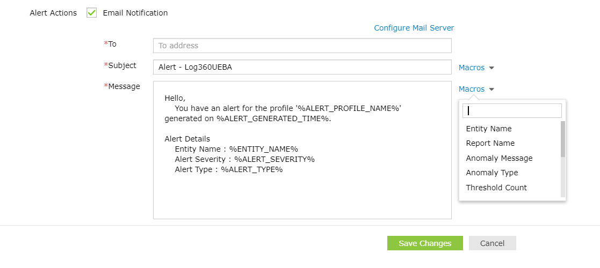The height and width of the screenshot is (268, 600).
Task: Hit the Cancel button
Action: (x=492, y=243)
